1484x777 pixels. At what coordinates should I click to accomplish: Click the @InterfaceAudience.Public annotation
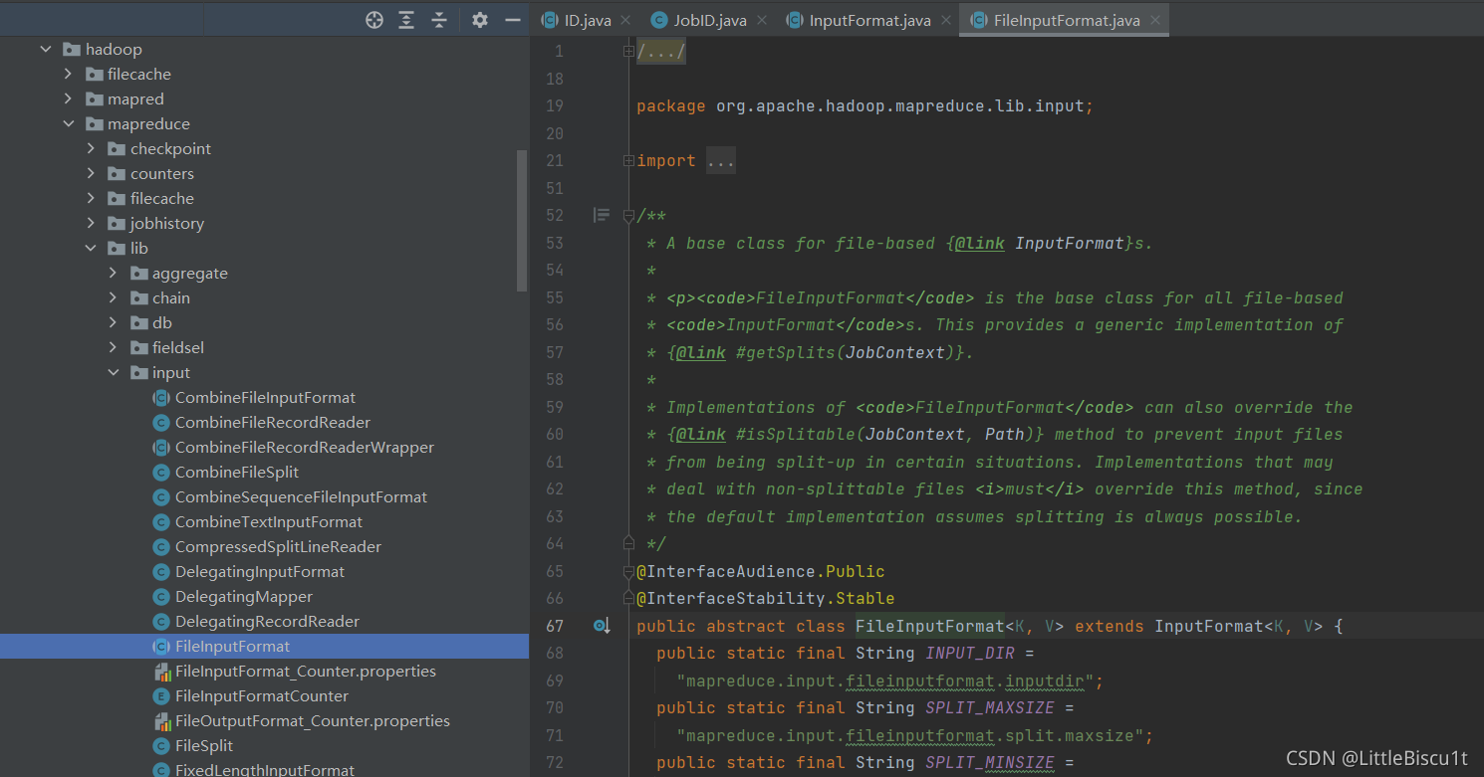[761, 571]
